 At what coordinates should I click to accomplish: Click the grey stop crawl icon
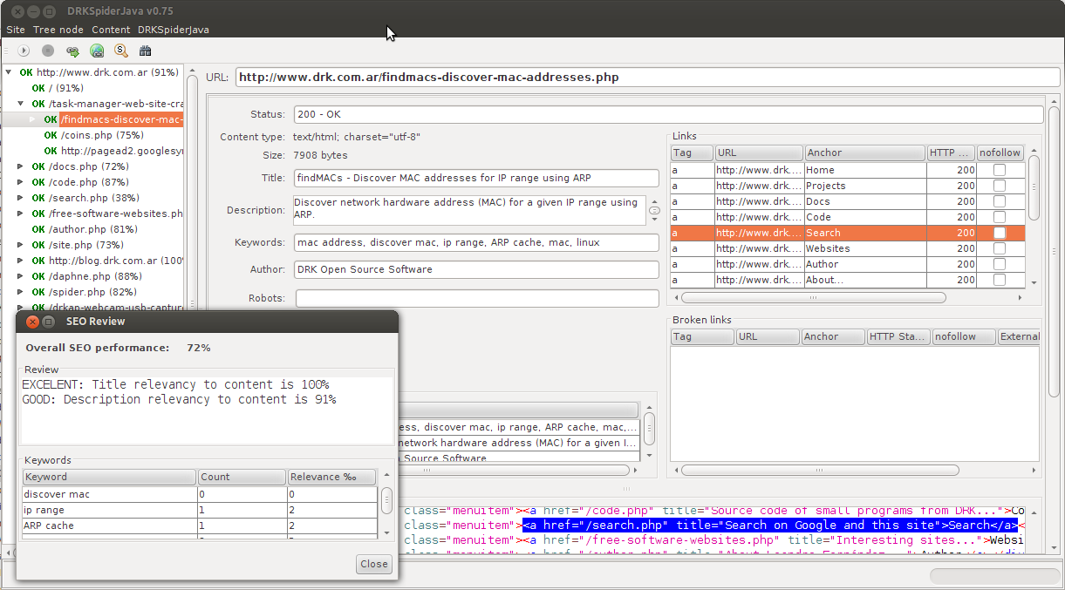point(48,51)
